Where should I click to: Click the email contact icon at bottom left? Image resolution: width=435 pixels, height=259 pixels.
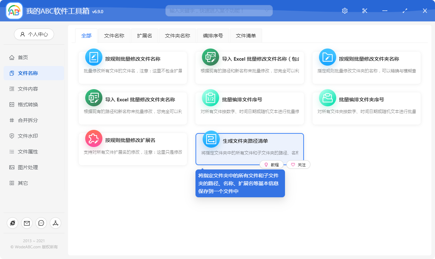tap(27, 223)
